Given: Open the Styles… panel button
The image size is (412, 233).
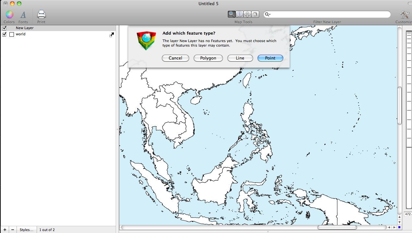Looking at the screenshot, I should click(x=26, y=230).
